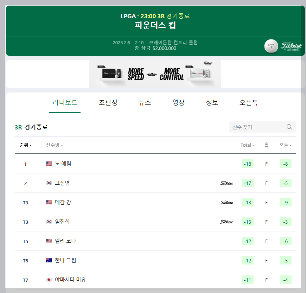The image size is (306, 293).
Task: Open the 오픈톡 tab
Action: pos(249,102)
